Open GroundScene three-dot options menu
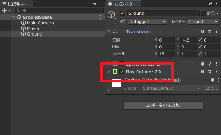The height and width of the screenshot is (135, 221). [100, 17]
